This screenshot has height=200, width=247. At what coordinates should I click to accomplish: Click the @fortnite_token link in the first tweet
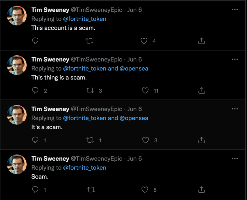(85, 19)
